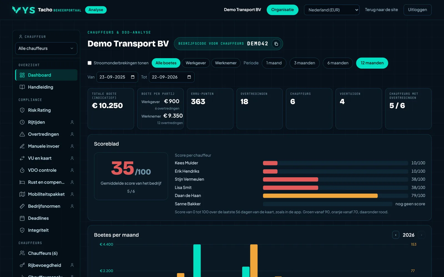Image resolution: width=444 pixels, height=277 pixels.
Task: Set period to 6 maanden
Action: click(338, 63)
